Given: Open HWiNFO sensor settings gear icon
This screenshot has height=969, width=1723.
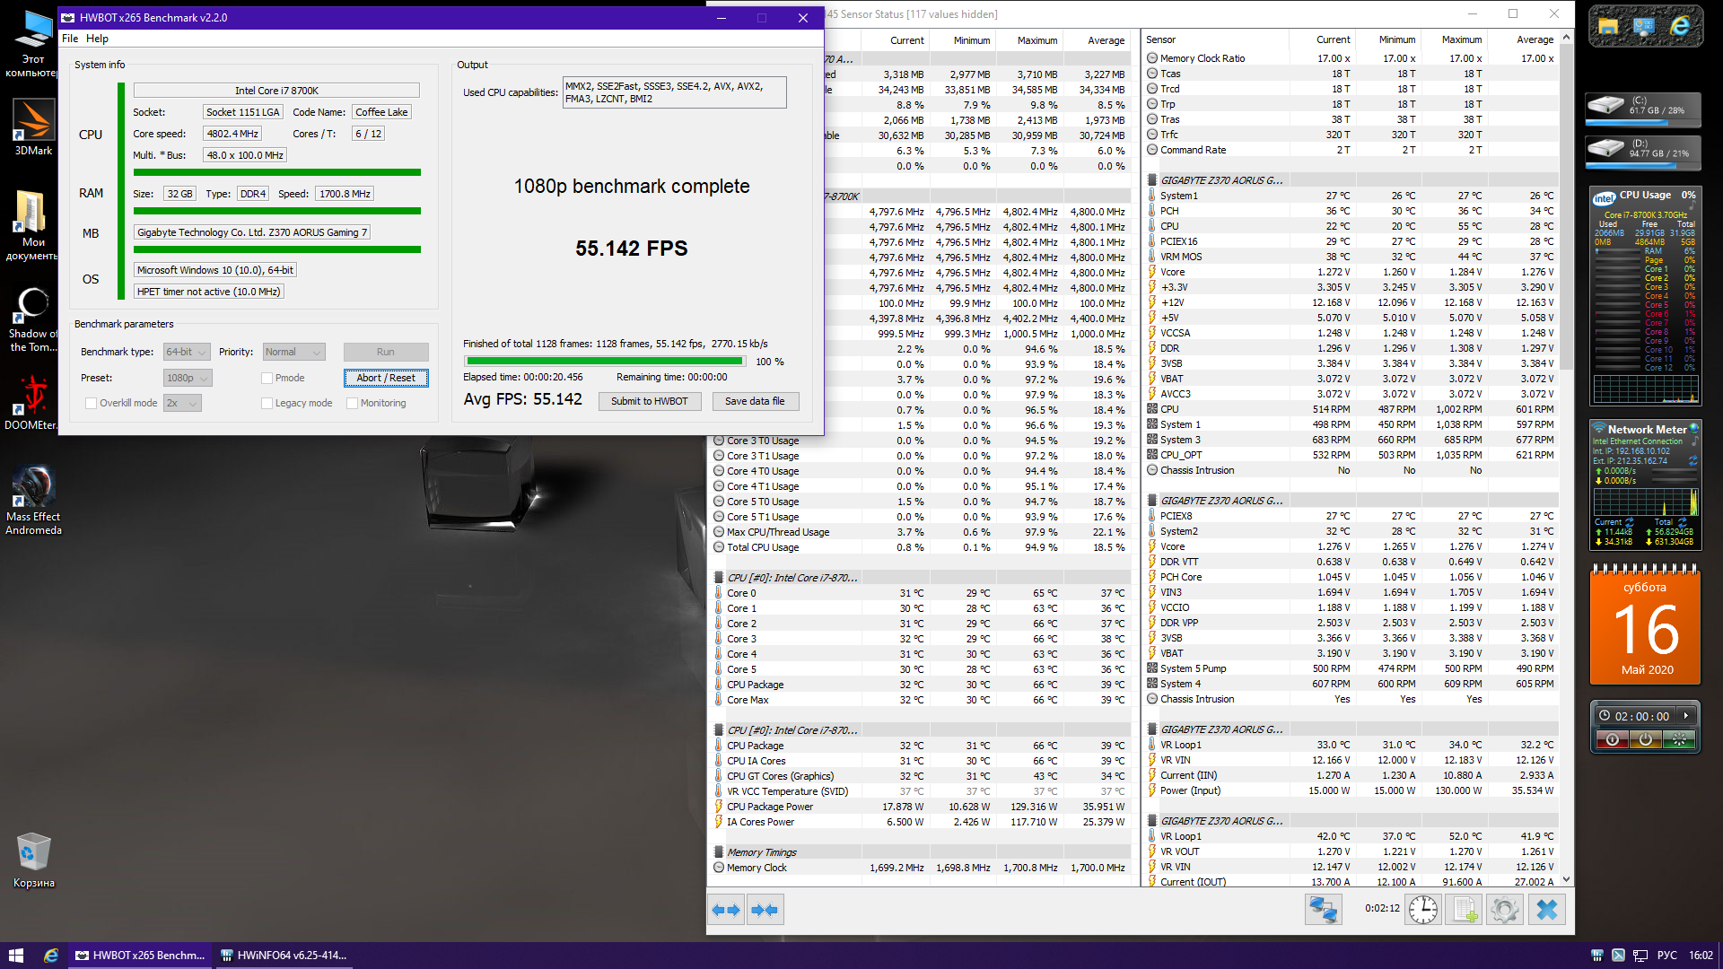Looking at the screenshot, I should point(1505,910).
